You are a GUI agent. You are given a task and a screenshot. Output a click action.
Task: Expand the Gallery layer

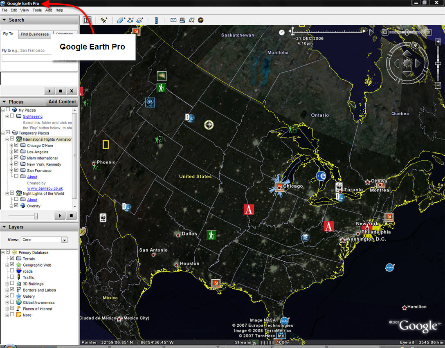tap(7, 296)
